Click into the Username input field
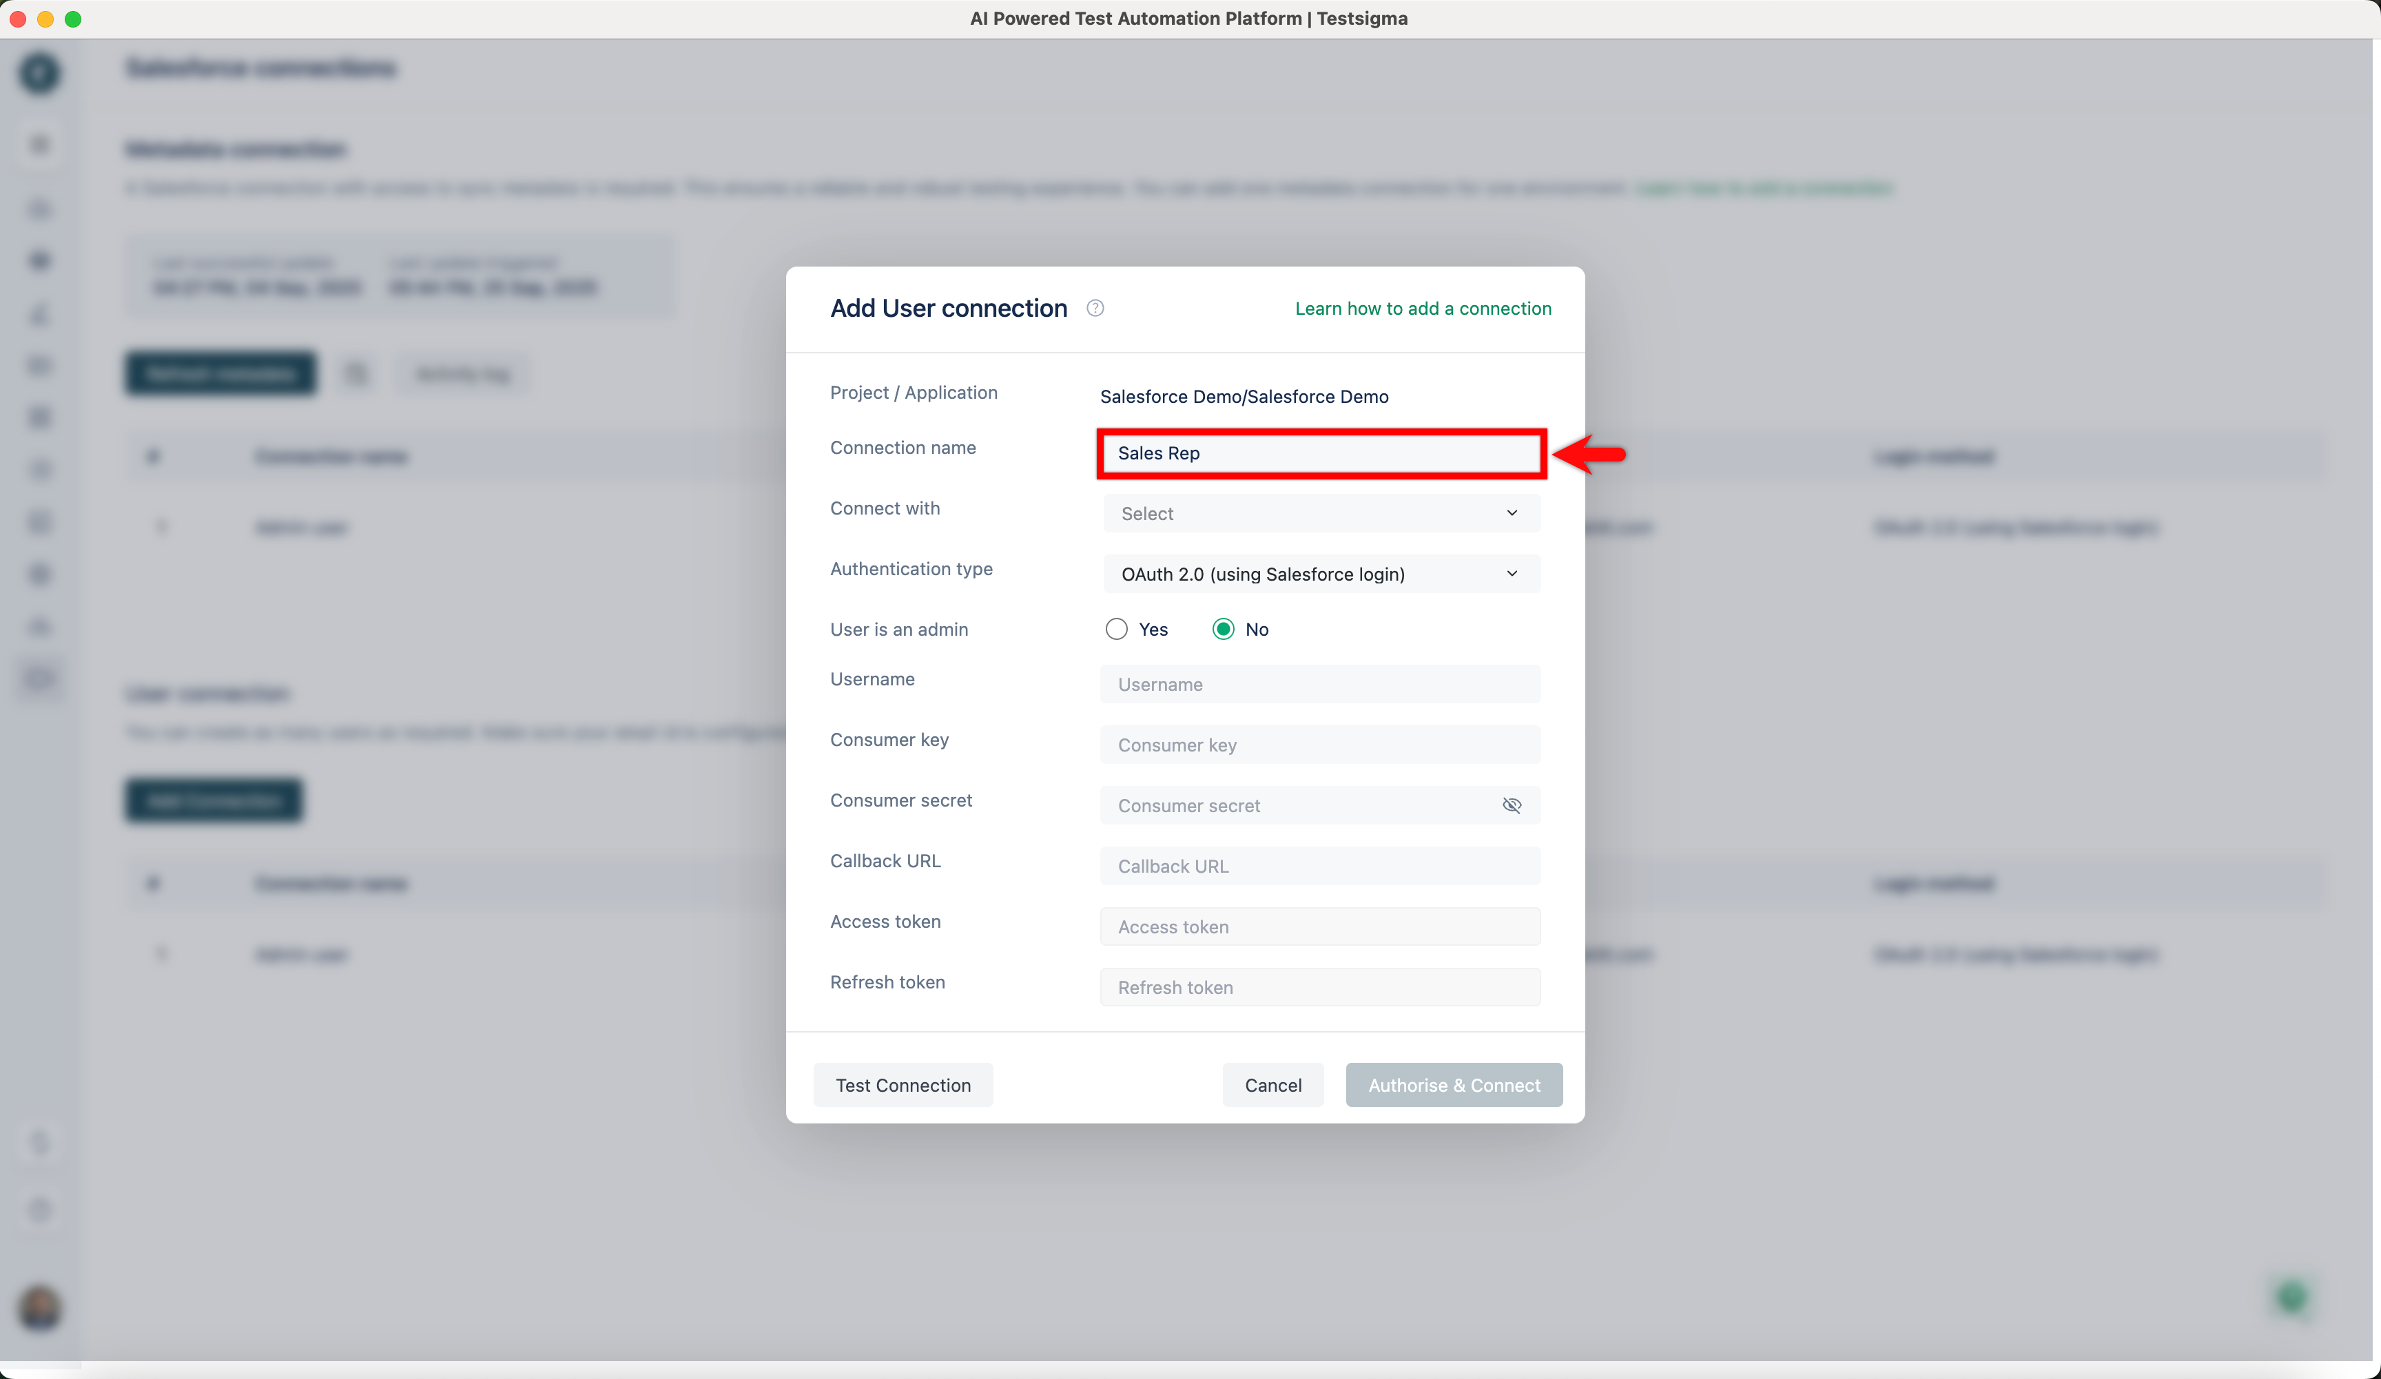The height and width of the screenshot is (1379, 2381). (x=1319, y=685)
